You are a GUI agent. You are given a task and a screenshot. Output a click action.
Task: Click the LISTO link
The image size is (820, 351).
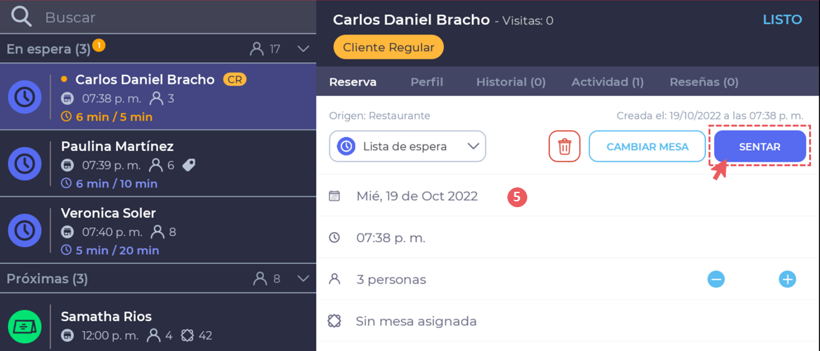[782, 20]
